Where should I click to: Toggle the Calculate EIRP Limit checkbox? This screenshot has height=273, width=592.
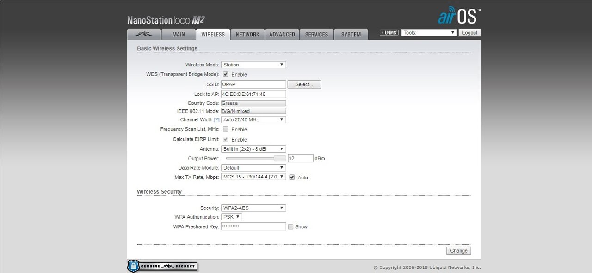(226, 139)
